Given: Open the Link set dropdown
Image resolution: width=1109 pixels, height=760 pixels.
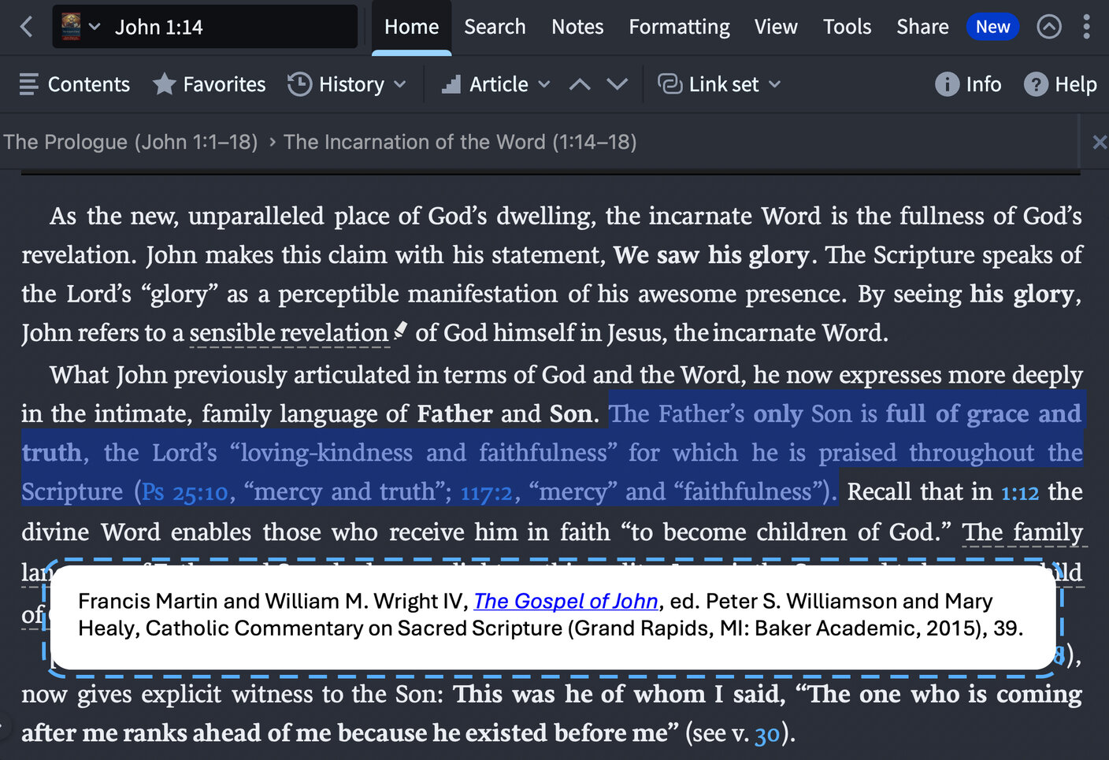Looking at the screenshot, I should coord(719,84).
